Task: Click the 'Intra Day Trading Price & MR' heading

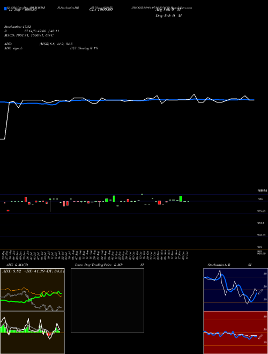Action: coord(99,265)
